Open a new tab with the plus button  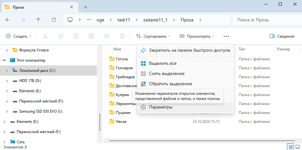[86, 7]
